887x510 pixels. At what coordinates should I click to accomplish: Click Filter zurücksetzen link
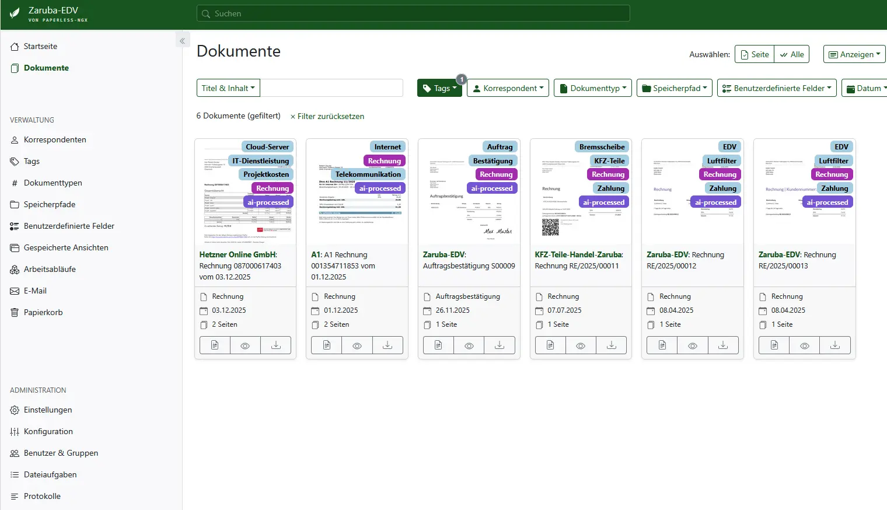(x=327, y=117)
